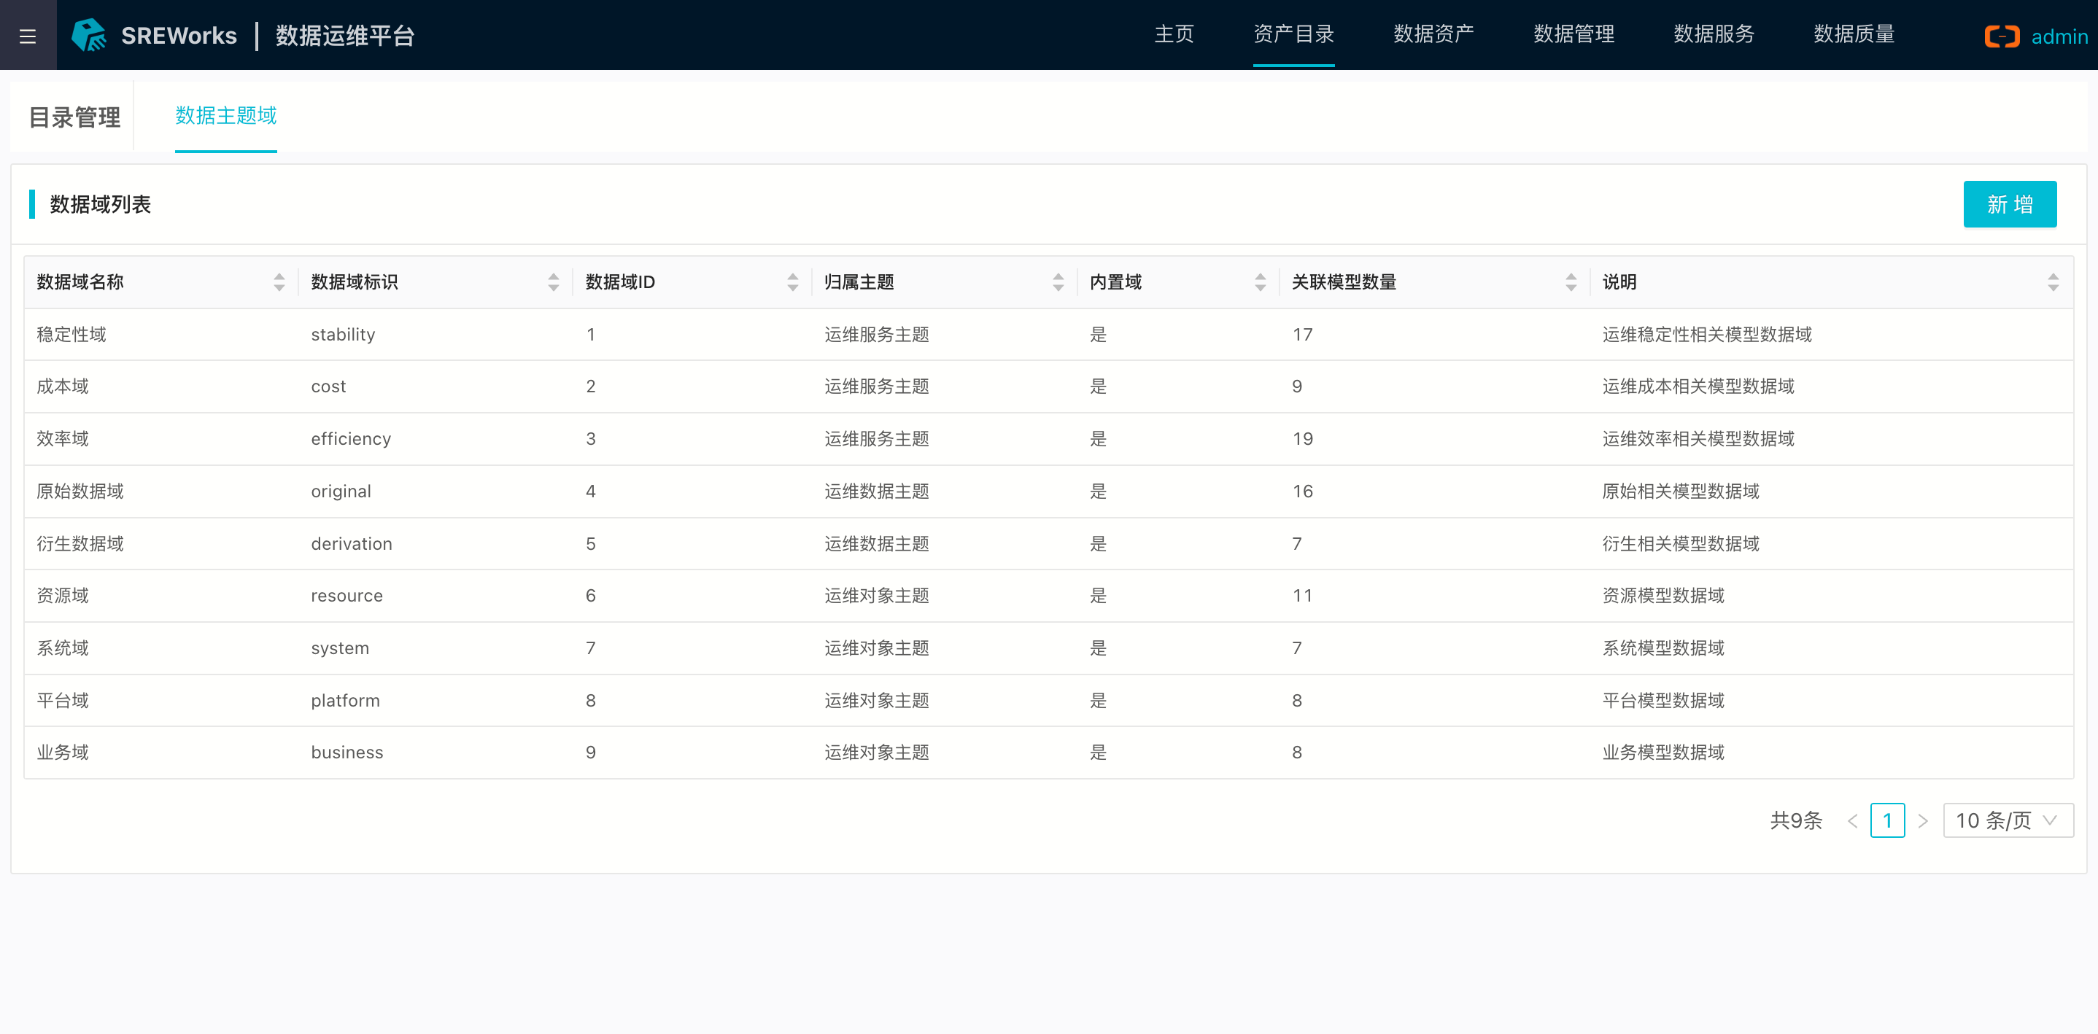Sort by 数据域ID column arrows
The height and width of the screenshot is (1034, 2098).
[792, 282]
